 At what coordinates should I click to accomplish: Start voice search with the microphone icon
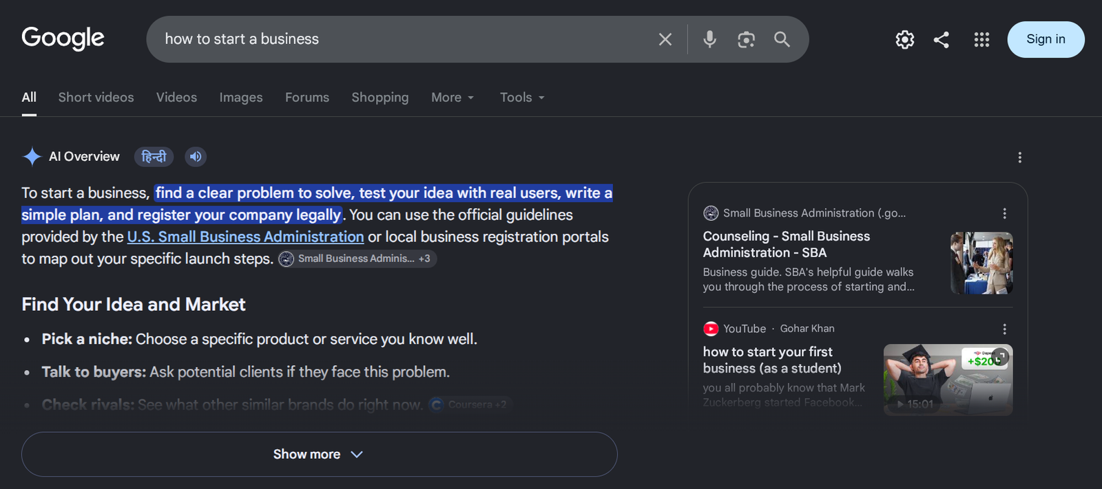point(709,39)
